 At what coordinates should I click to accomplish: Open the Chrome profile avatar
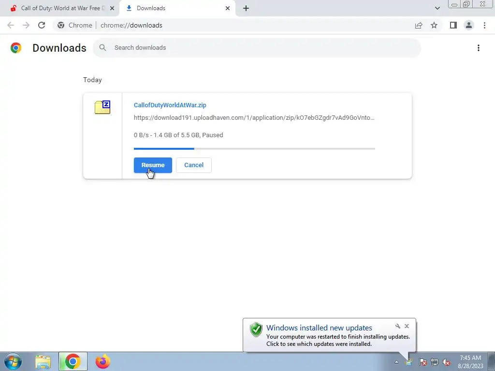tap(469, 25)
